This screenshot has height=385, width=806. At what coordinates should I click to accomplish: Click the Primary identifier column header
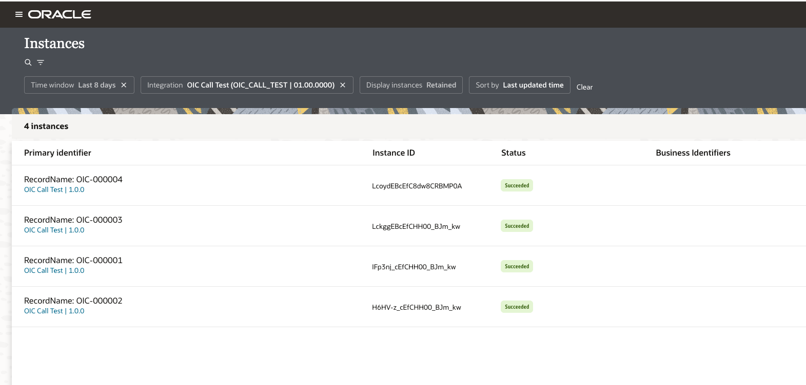pyautogui.click(x=57, y=153)
